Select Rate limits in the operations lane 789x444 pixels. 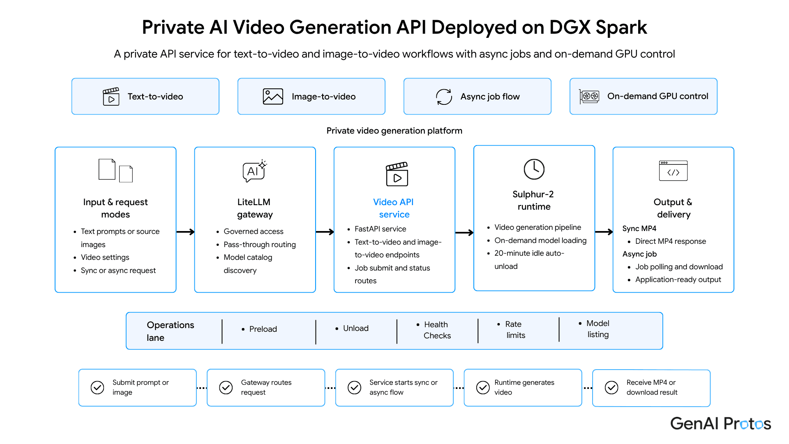[514, 329]
